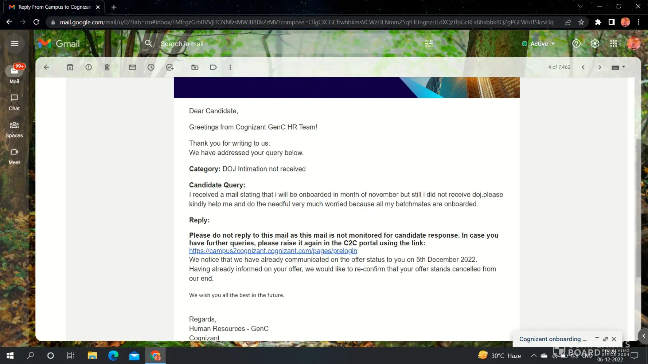The width and height of the screenshot is (648, 364).
Task: Move email to folder
Action: tap(195, 67)
